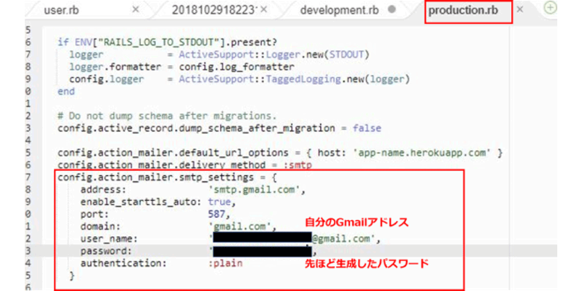
Task: Switch to the 2018102918223 migration tab
Action: (x=214, y=10)
